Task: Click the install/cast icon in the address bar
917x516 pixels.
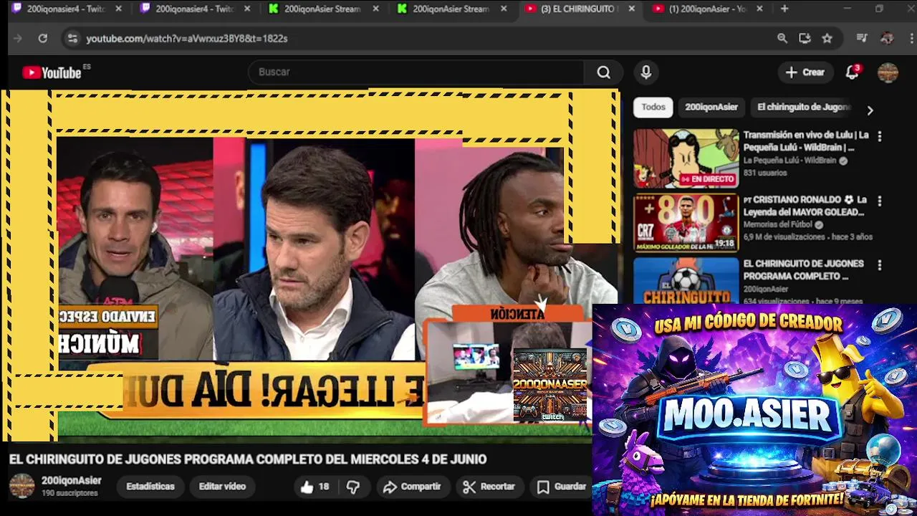Action: pyautogui.click(x=805, y=38)
